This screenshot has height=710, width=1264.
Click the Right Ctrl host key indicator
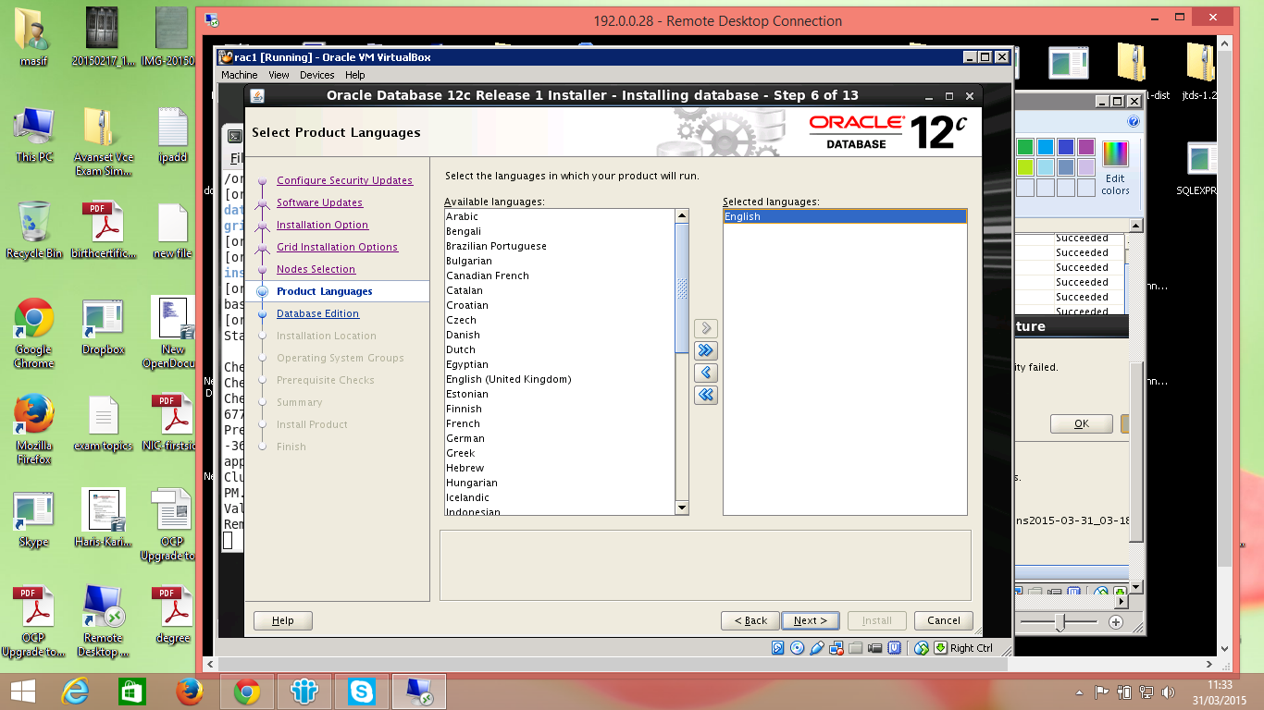pos(963,648)
